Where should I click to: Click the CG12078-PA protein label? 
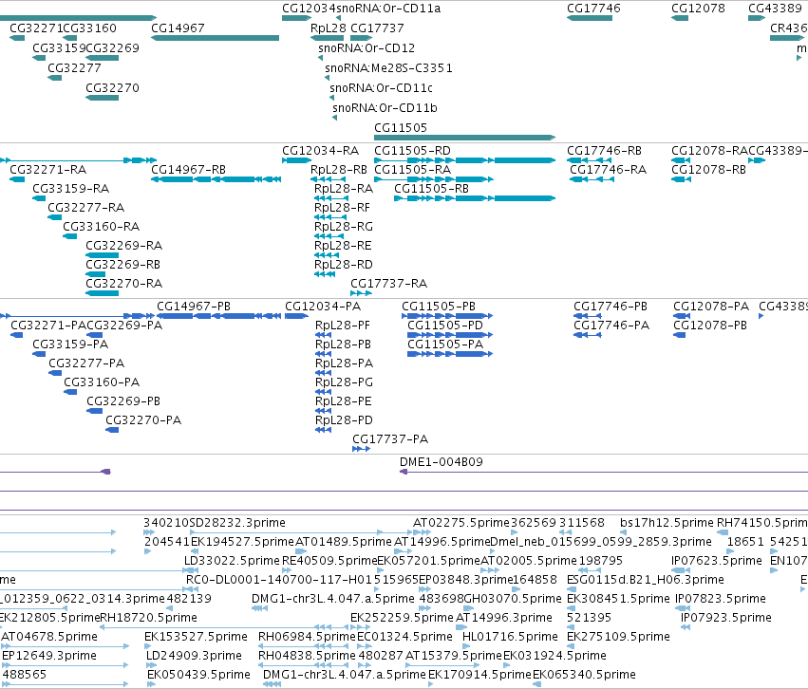click(x=711, y=307)
